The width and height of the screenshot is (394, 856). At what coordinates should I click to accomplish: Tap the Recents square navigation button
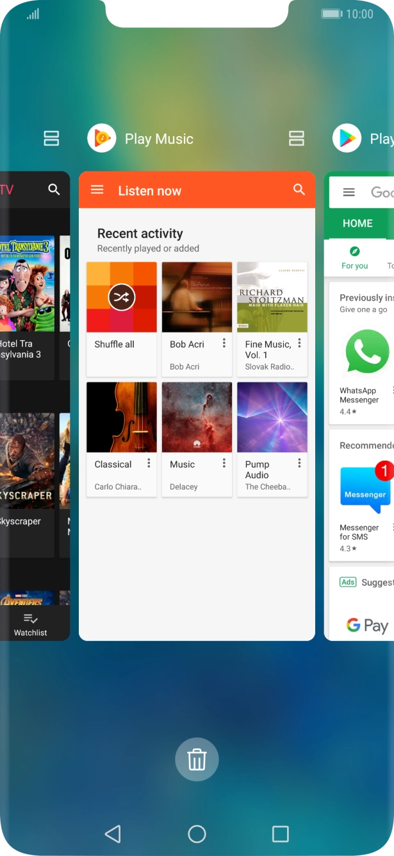[281, 834]
